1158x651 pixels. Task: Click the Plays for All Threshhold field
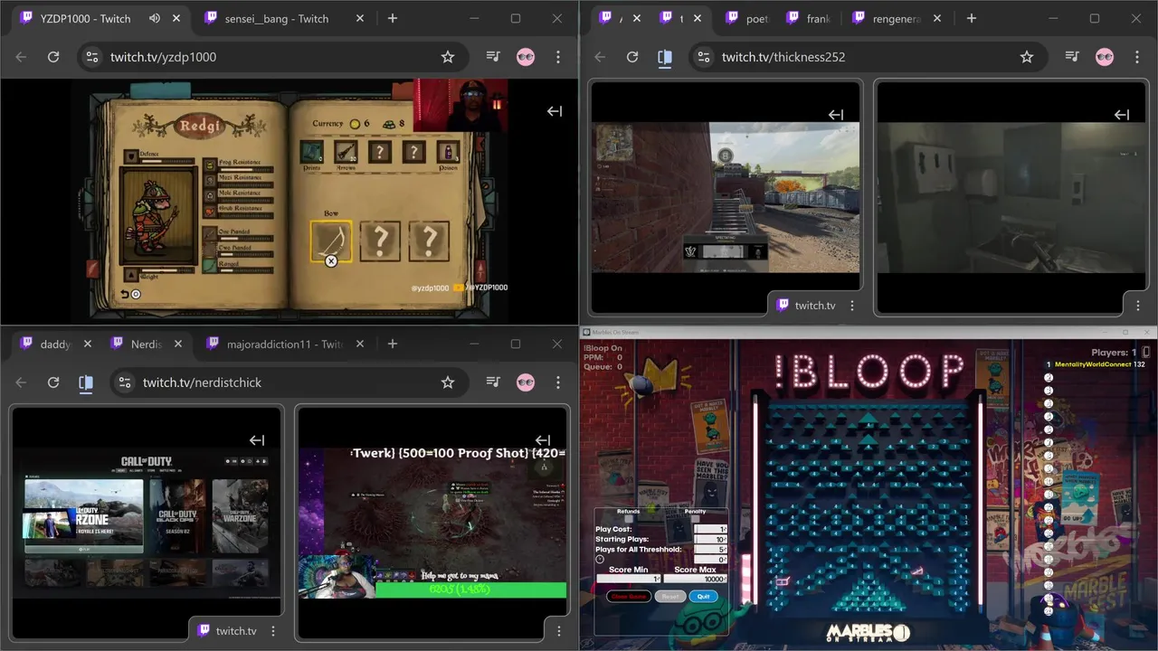point(710,550)
